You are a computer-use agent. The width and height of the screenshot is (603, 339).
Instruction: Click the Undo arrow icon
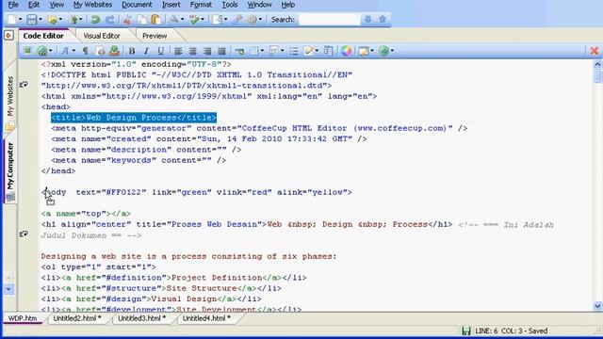tap(94, 19)
